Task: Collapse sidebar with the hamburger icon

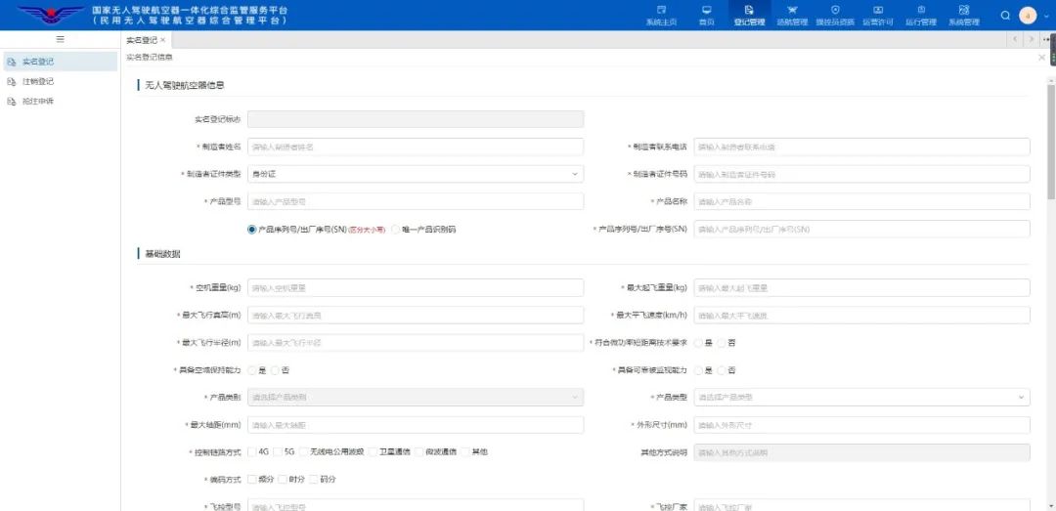Action: 60,40
